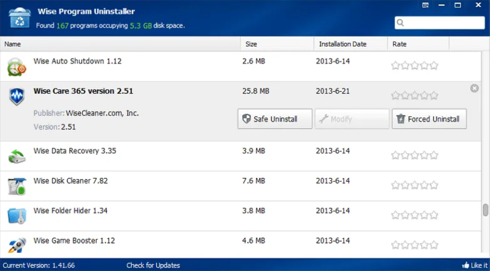The height and width of the screenshot is (271, 490).
Task: Select the Wise Auto Shutdown 1.12 row
Action: pyautogui.click(x=240, y=66)
